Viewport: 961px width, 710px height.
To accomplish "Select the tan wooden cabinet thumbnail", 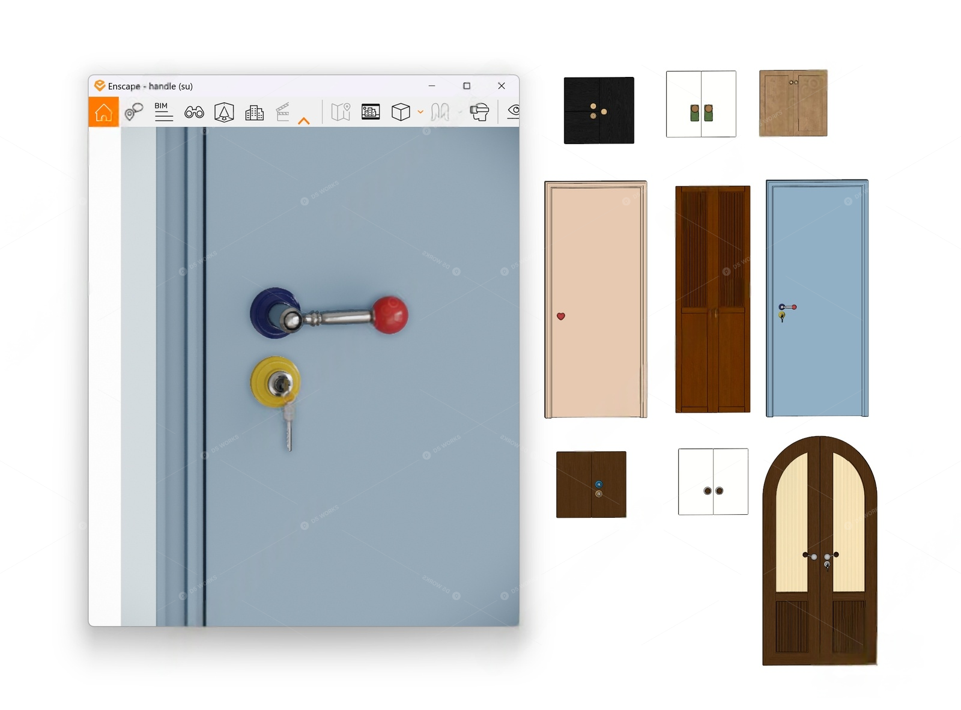I will [793, 103].
